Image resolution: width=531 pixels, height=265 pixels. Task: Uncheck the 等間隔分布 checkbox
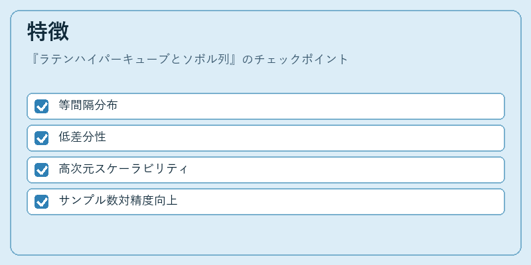point(41,107)
